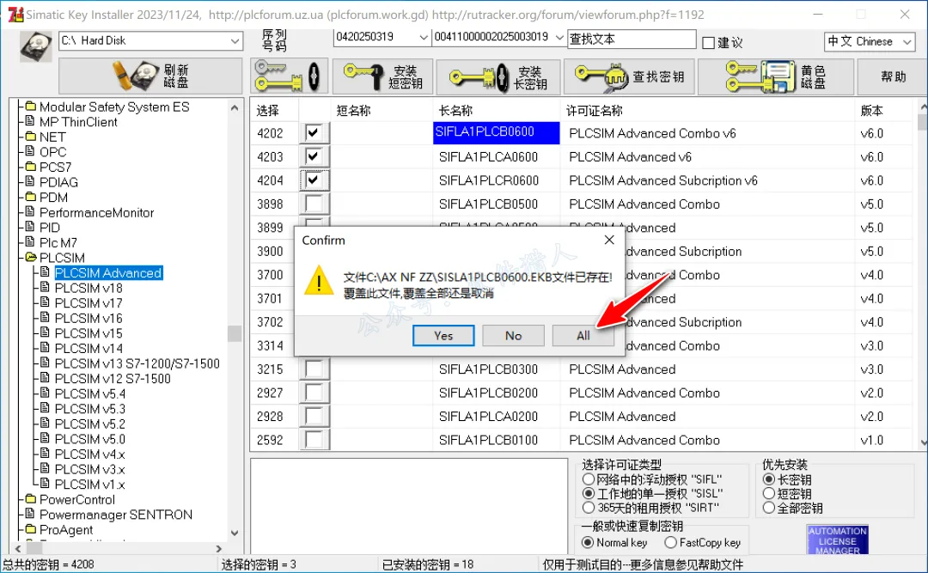Open the serial number 0420250319 dropdown
This screenshot has width=928, height=573.
423,37
